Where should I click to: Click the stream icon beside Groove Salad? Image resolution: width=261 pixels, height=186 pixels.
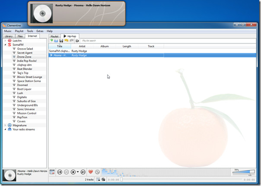(x=14, y=49)
